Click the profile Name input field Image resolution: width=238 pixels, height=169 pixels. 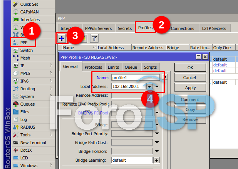pyautogui.click(x=135, y=78)
